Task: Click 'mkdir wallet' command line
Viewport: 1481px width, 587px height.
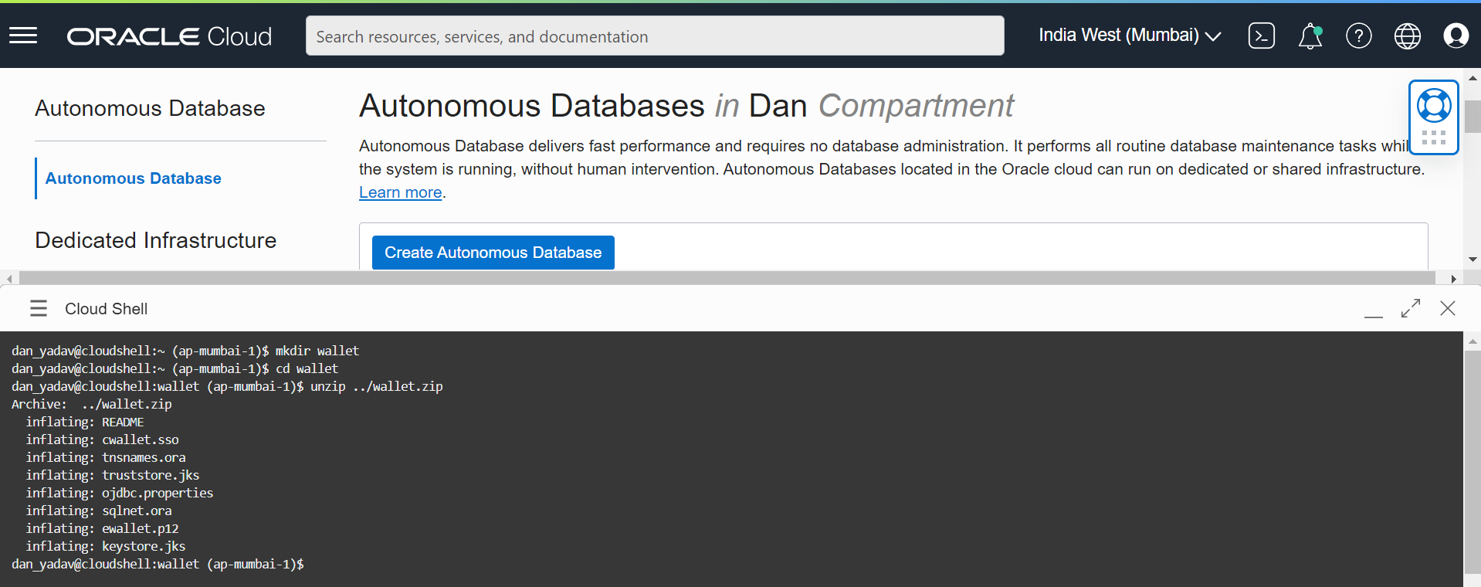Action: [185, 351]
